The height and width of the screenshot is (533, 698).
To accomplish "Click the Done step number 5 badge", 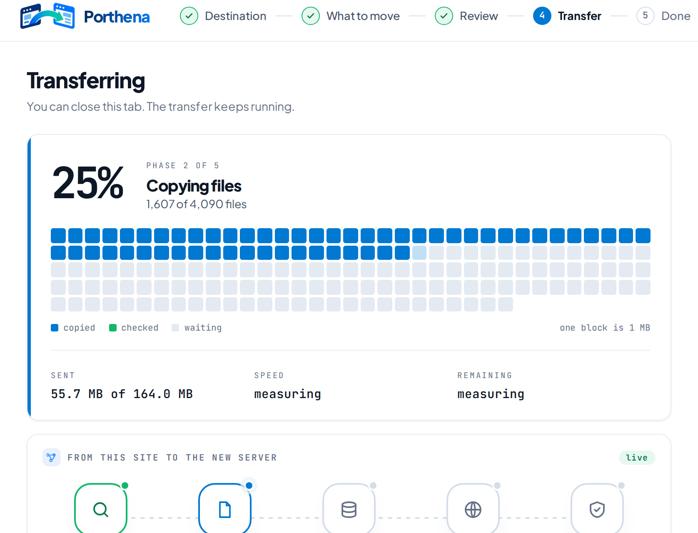I will [x=646, y=16].
